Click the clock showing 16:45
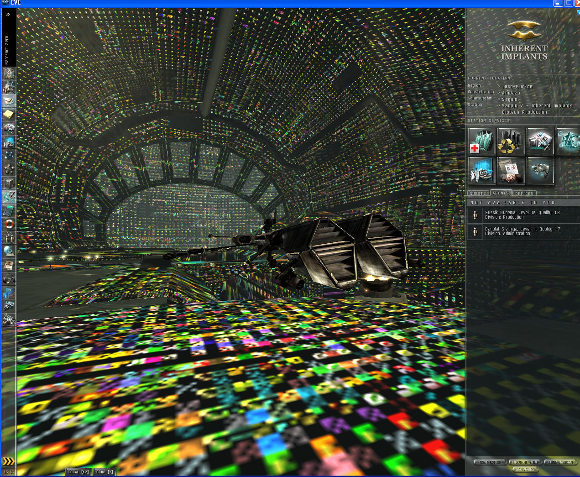 tap(9, 472)
